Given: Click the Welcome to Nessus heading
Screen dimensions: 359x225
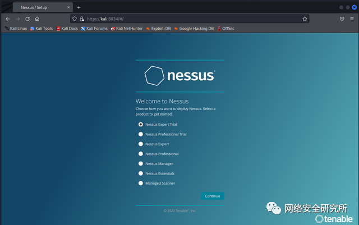Looking at the screenshot, I should (162, 101).
